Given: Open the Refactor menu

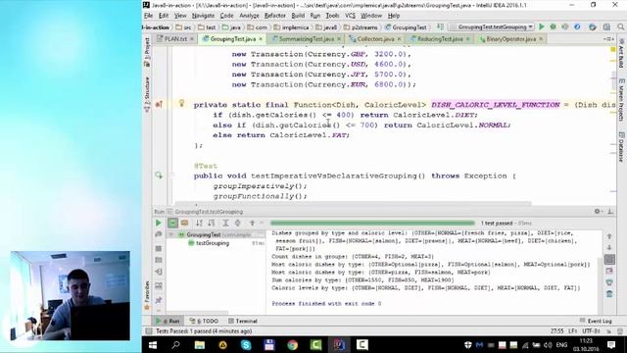Looking at the screenshot, I should click(274, 16).
